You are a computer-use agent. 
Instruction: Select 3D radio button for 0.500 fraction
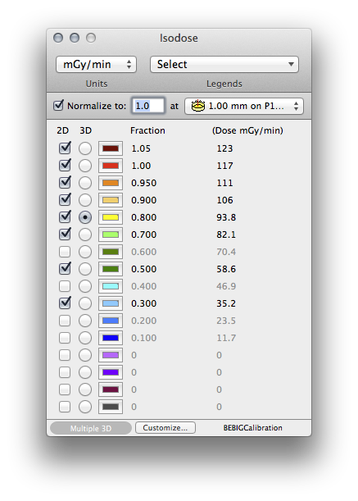[x=85, y=269]
